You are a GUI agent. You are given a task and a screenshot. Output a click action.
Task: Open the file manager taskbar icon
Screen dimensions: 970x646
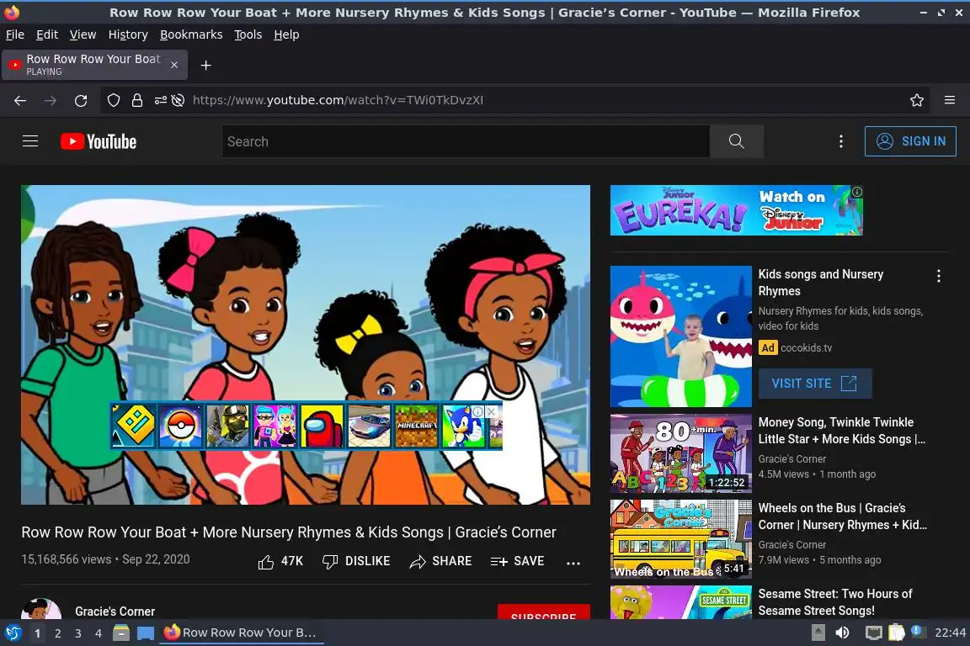pos(121,633)
